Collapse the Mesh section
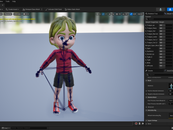This screenshot has width=173, height=130. click(146, 81)
